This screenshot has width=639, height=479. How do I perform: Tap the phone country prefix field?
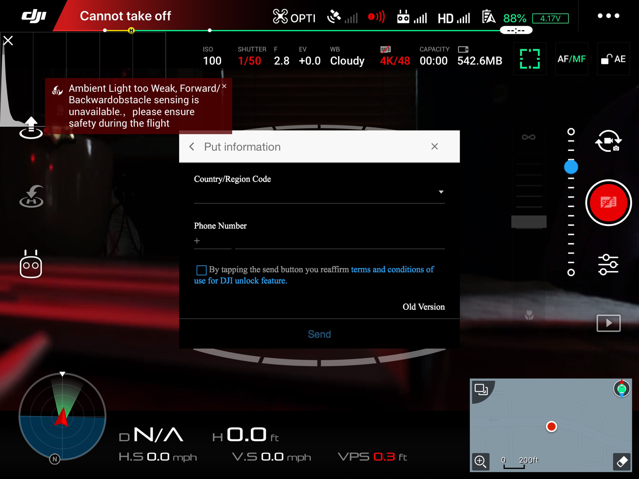(x=213, y=241)
